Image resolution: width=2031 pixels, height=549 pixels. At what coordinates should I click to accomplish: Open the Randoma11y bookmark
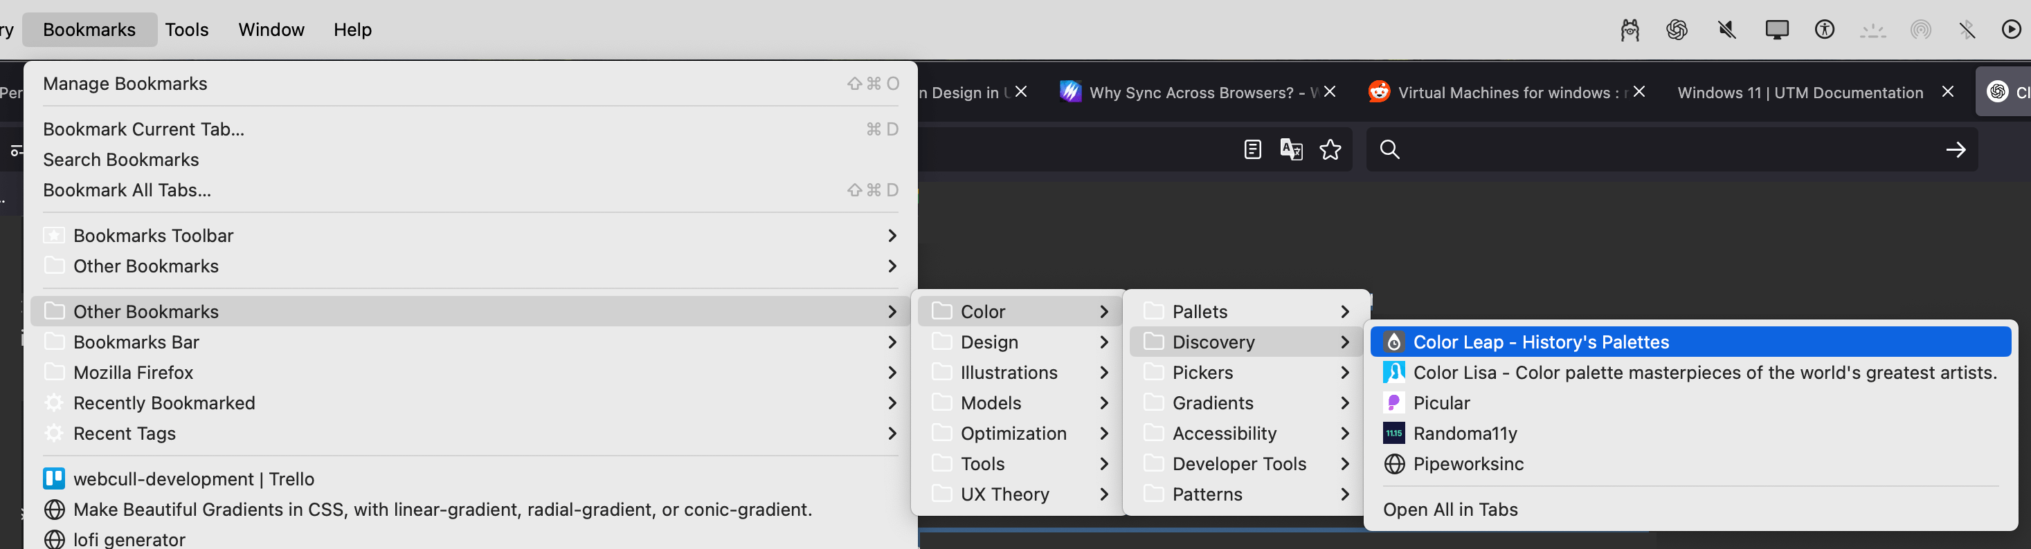tap(1690, 434)
